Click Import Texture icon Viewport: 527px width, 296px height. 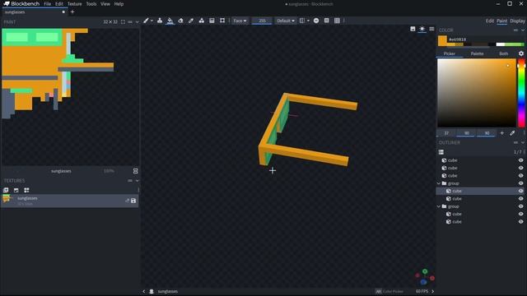16,190
